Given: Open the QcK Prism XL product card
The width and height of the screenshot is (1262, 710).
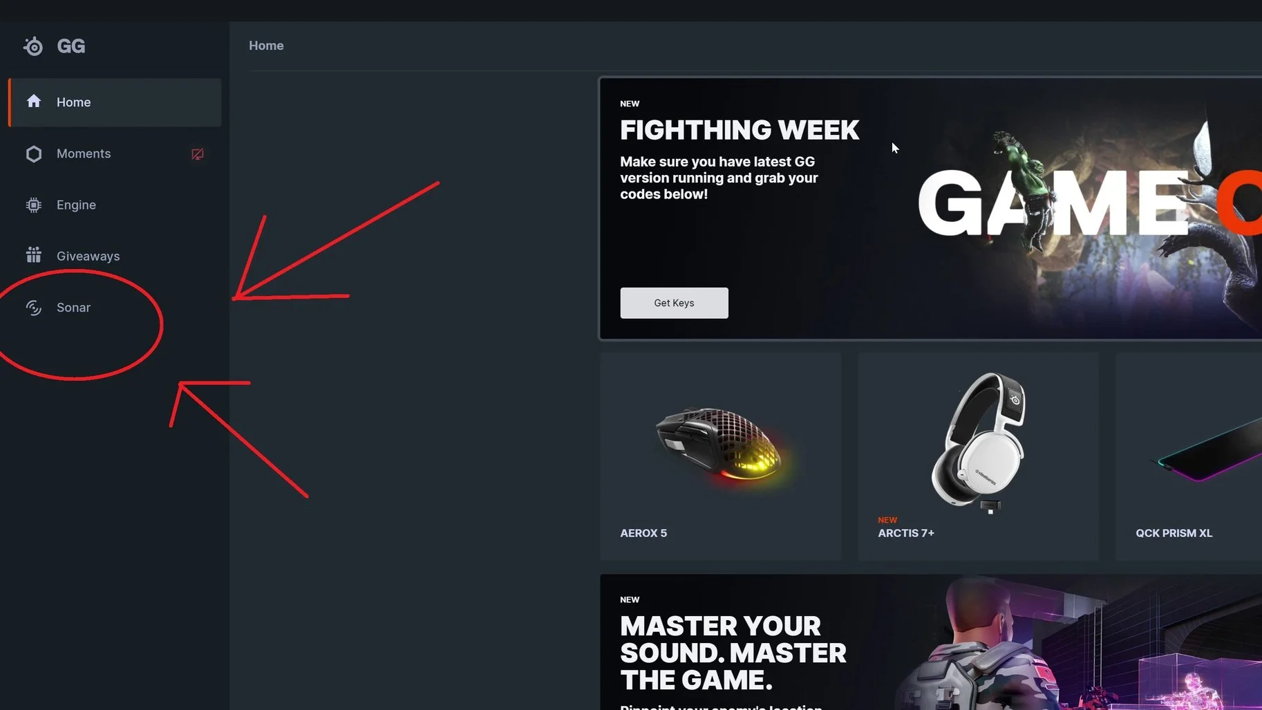Looking at the screenshot, I should [1189, 456].
